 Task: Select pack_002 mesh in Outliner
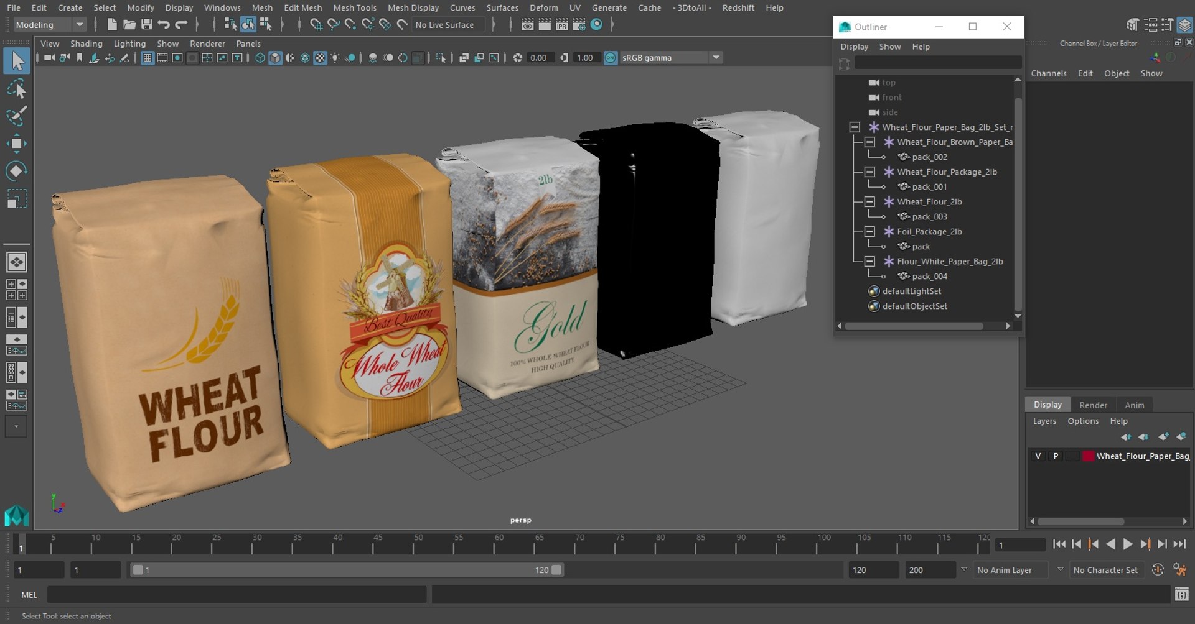pos(929,157)
